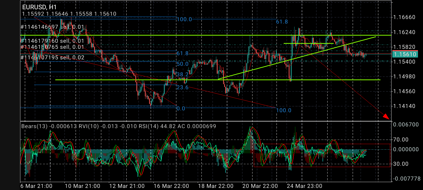The image size is (423, 190).
Task: Tap price scale value 1.14140
Action: (404, 106)
